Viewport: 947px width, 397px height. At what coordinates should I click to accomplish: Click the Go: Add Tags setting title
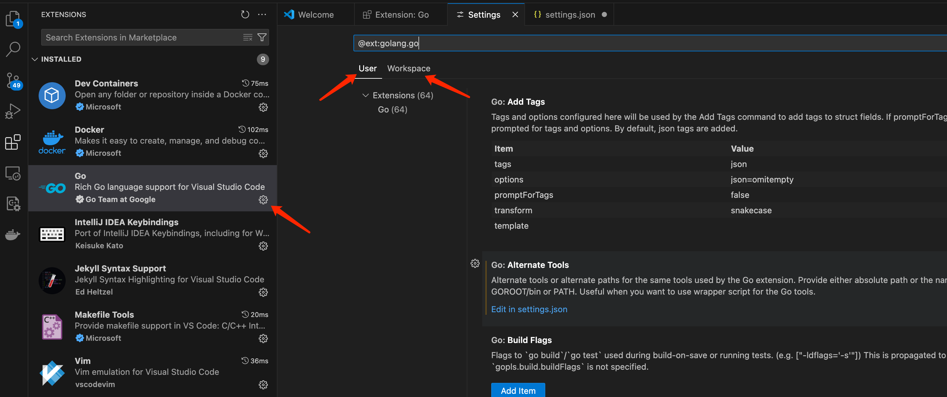518,101
